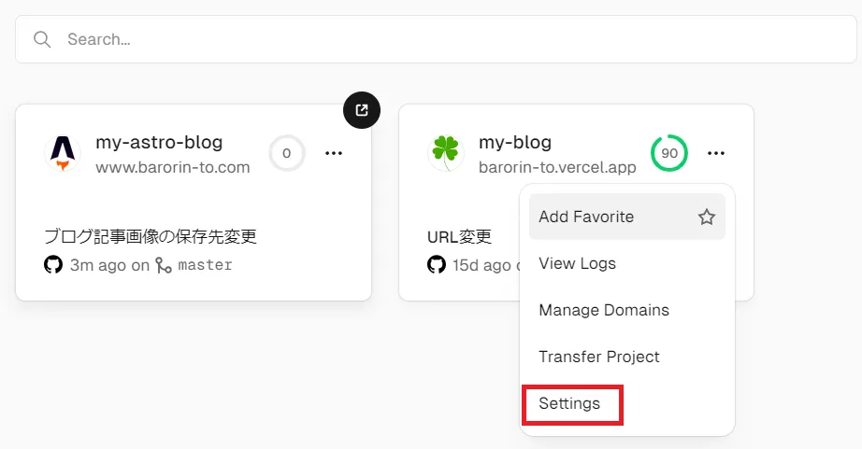Choose Transfer Project from the menu
Screen dimensions: 862x449
598,357
